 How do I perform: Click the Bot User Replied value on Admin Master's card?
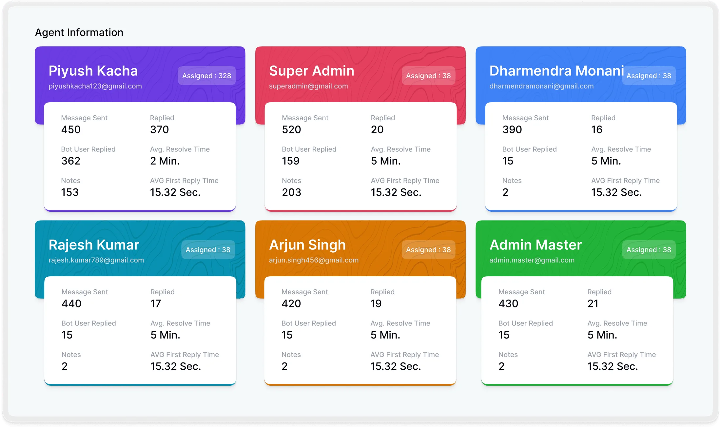click(504, 335)
